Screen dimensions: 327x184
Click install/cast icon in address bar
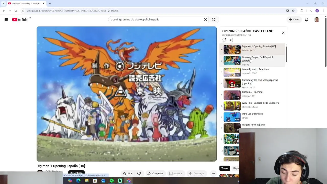tap(288, 11)
